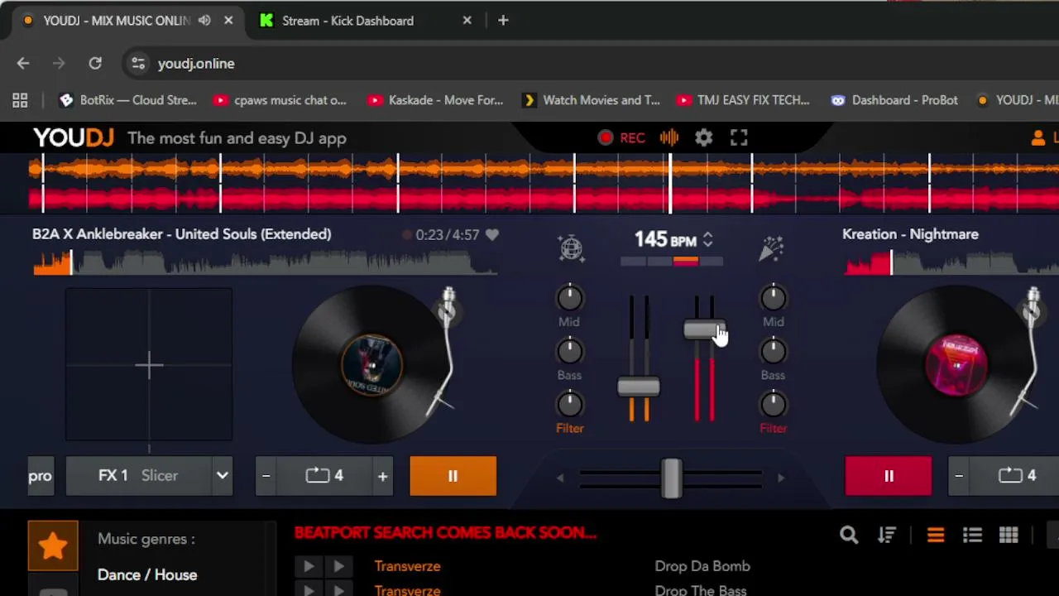Switch to the bulleted list view
Image resolution: width=1059 pixels, height=596 pixels.
point(972,536)
